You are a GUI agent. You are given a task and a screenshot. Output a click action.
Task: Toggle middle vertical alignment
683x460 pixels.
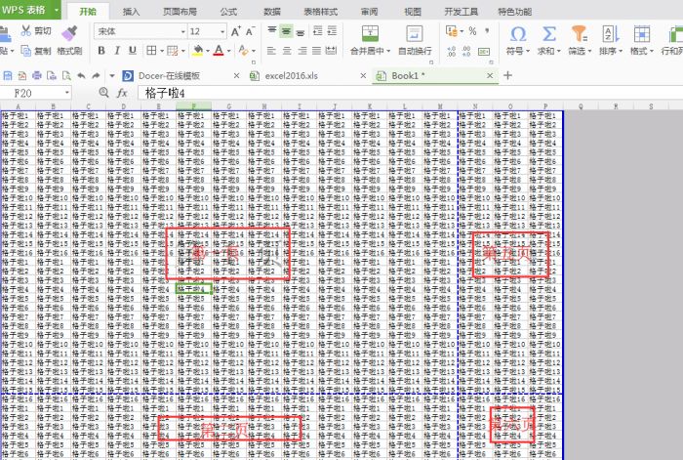[286, 31]
